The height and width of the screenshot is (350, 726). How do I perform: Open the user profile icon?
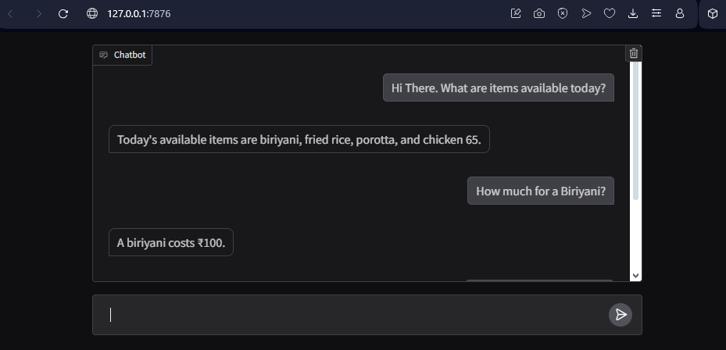[680, 14]
